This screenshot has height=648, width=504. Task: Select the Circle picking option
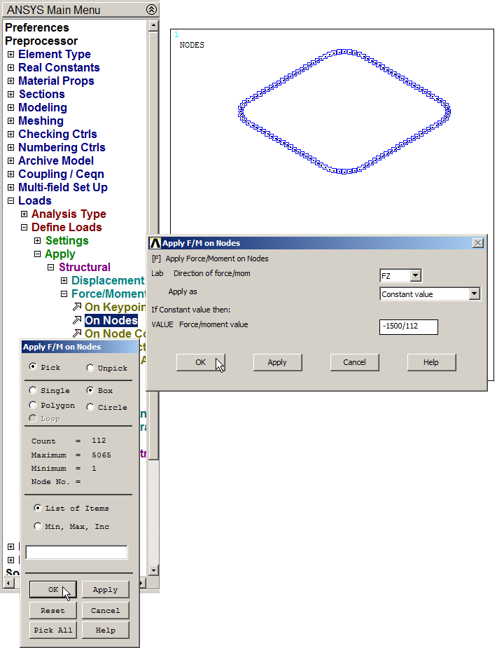coord(90,407)
